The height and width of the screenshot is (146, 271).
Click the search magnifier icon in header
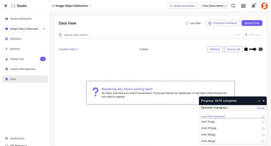click(233, 6)
